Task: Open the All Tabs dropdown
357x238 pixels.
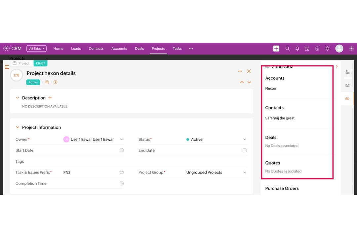Action: pos(36,49)
